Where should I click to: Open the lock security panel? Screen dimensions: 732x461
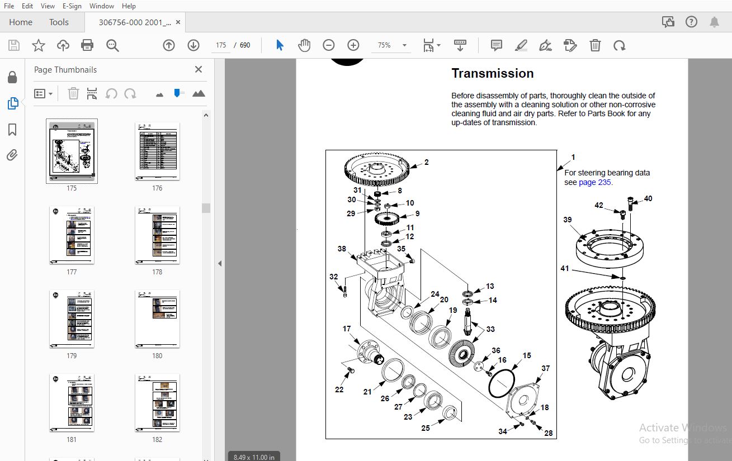point(12,77)
